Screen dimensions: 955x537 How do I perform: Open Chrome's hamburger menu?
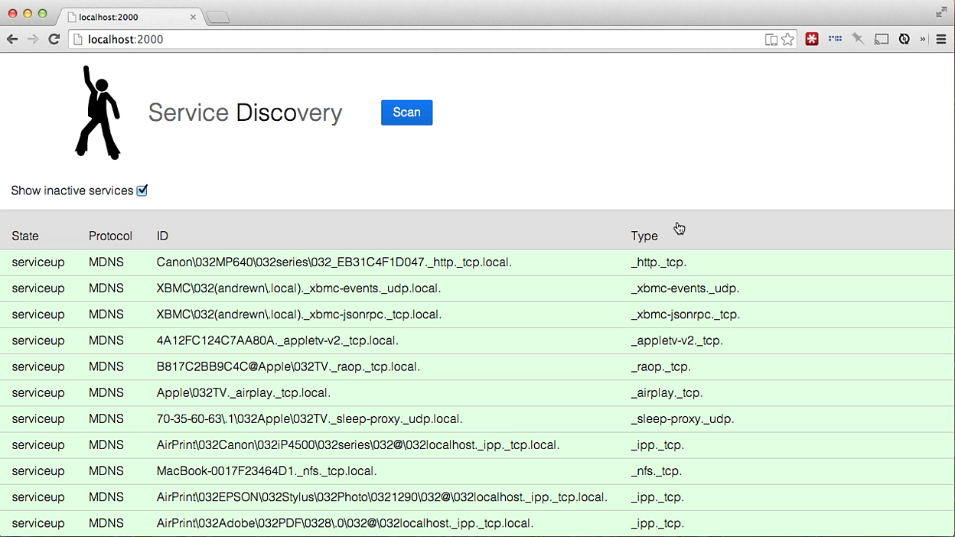point(941,39)
